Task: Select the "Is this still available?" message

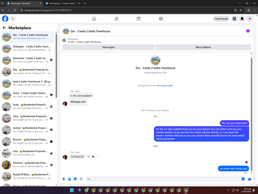Action: 81,96
